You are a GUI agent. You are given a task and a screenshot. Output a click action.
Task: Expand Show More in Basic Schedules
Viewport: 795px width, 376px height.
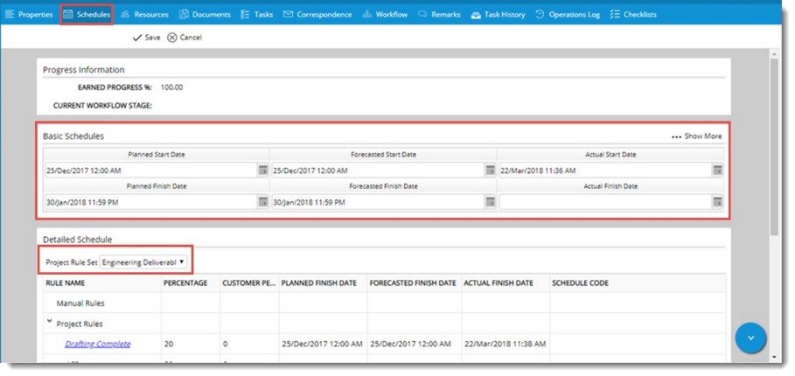coord(697,136)
